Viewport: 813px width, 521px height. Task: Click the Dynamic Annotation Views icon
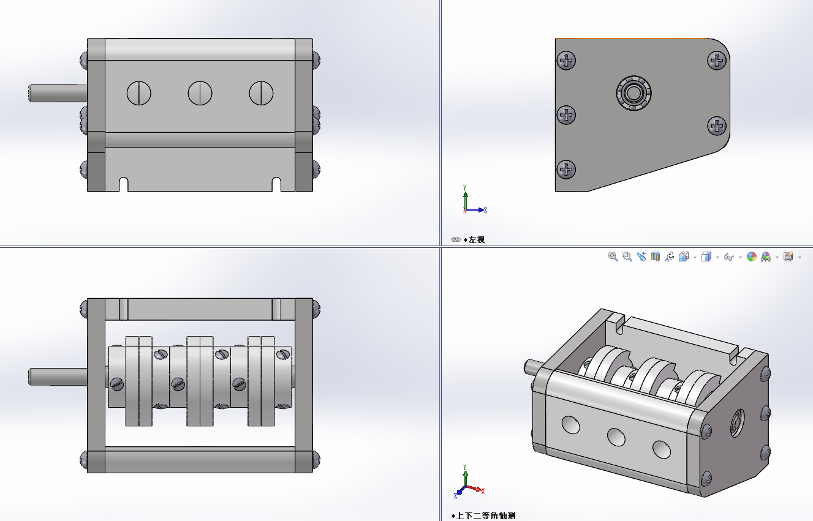pyautogui.click(x=670, y=257)
